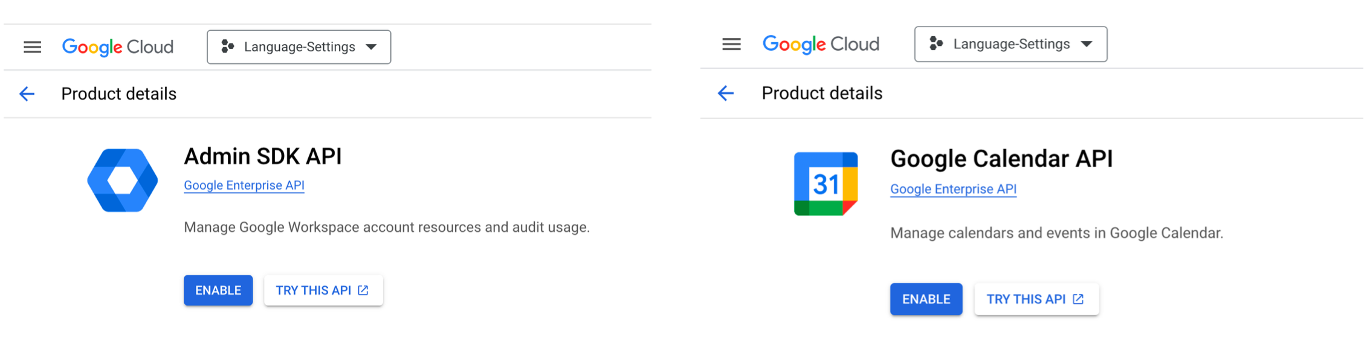Open the navigation hamburger menu on Admin SDK page
The height and width of the screenshot is (355, 1367).
click(x=31, y=47)
